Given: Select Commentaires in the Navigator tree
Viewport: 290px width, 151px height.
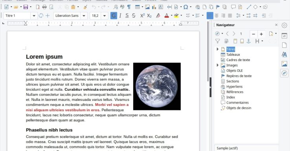Looking at the screenshot, I should 237,102.
